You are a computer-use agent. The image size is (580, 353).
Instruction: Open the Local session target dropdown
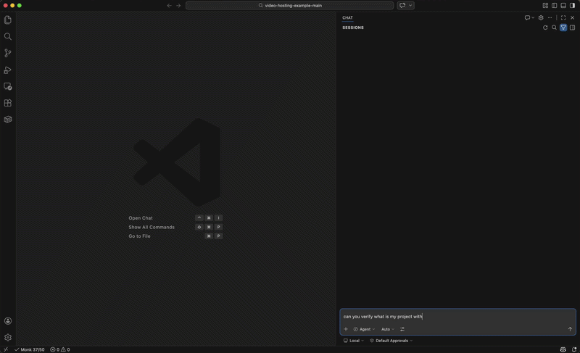click(x=354, y=341)
